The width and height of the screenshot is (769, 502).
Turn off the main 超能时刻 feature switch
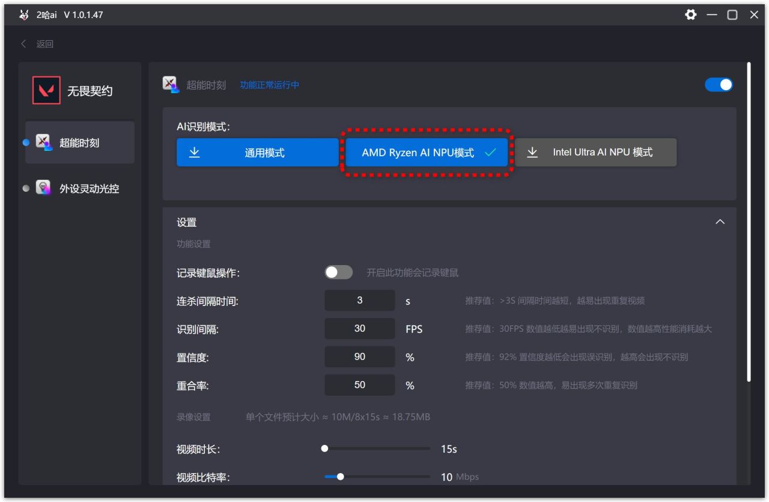[x=719, y=85]
